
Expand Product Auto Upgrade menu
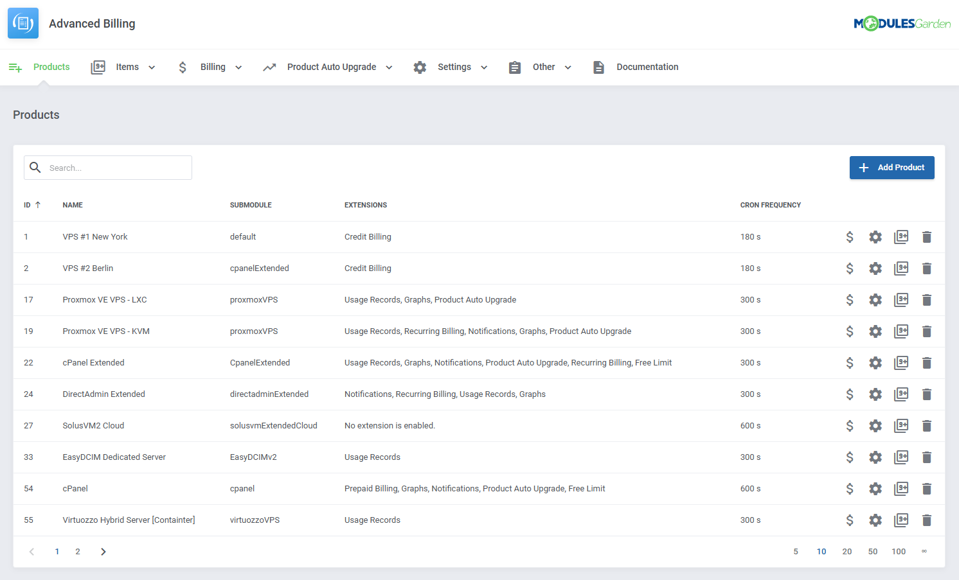click(328, 67)
